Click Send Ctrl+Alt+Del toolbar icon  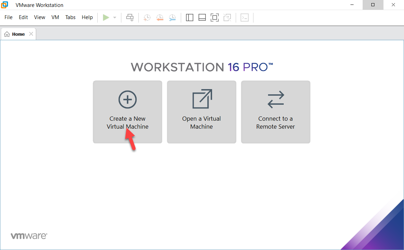pyautogui.click(x=130, y=18)
